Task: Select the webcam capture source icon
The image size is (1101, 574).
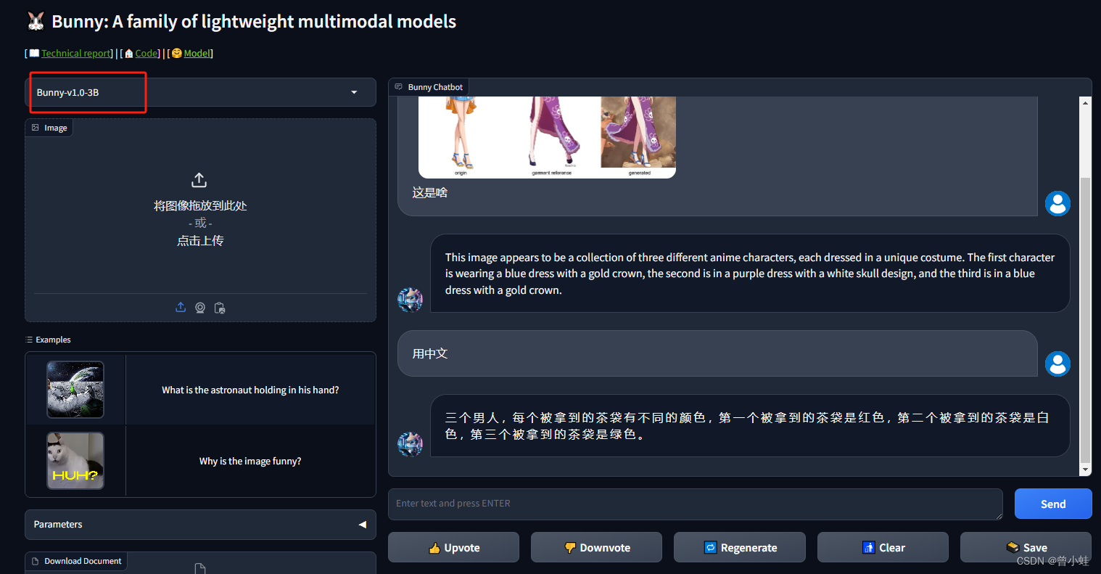Action: click(200, 308)
